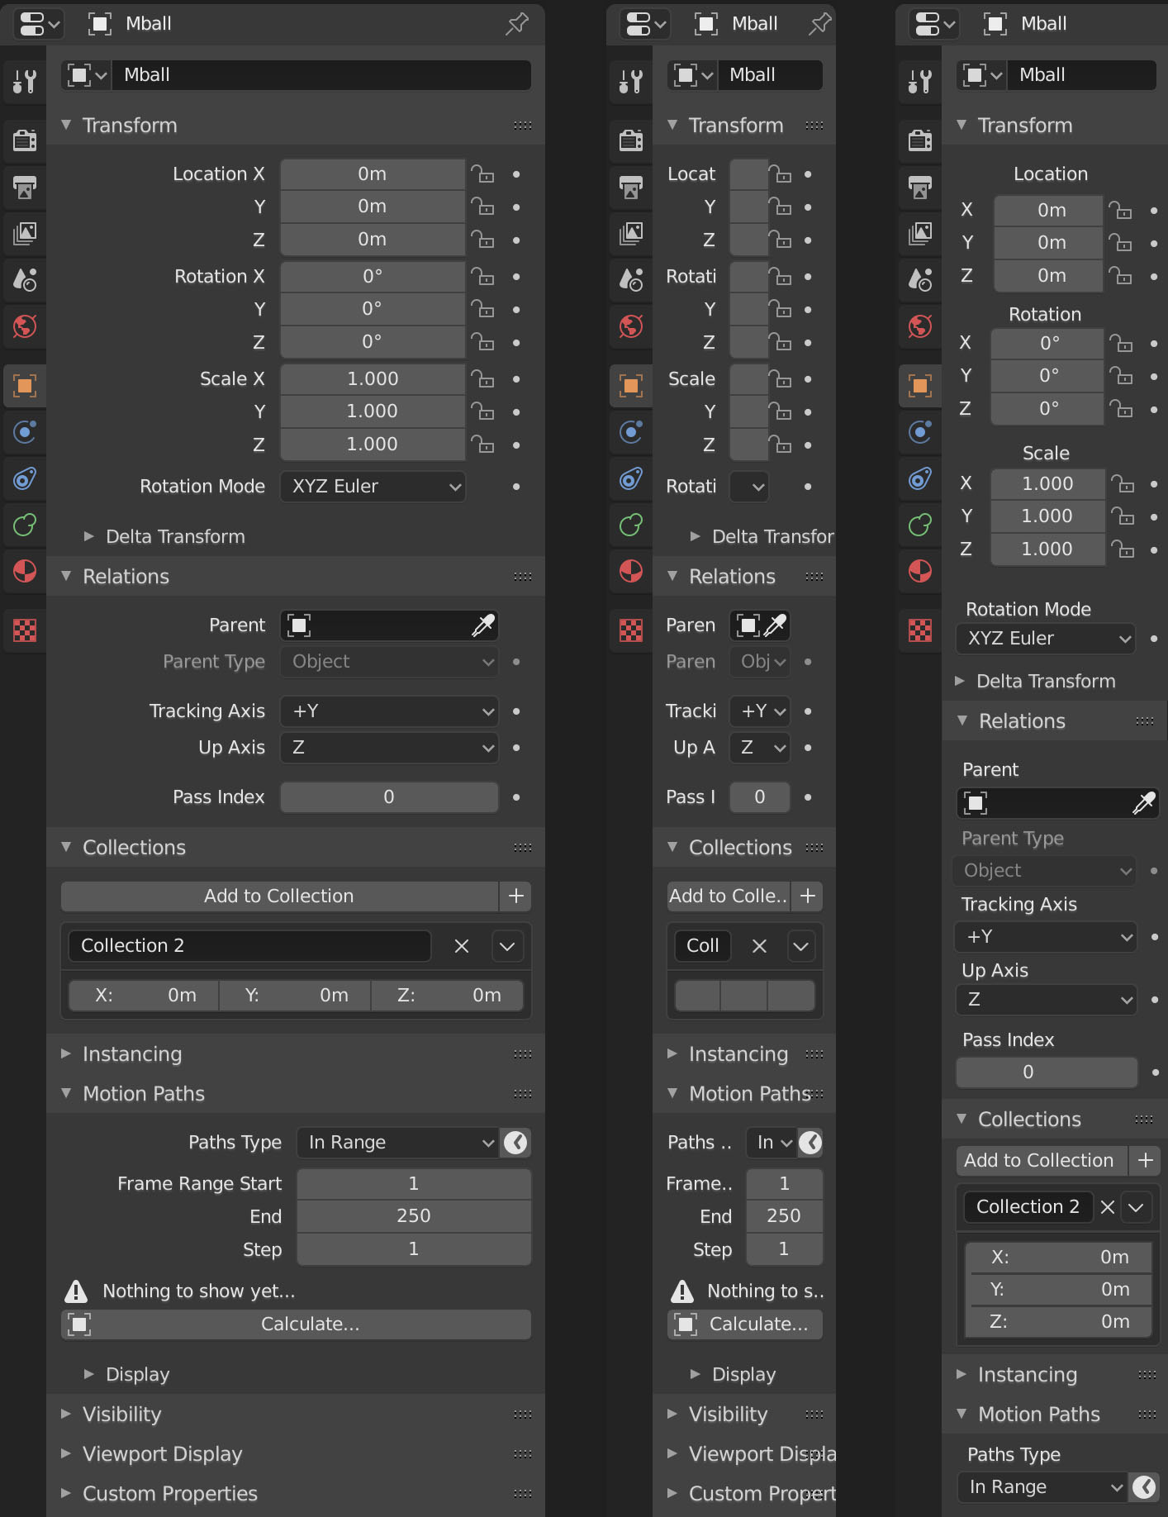Click Paths Type update arrow in left panel
The width and height of the screenshot is (1168, 1517).
pyautogui.click(x=515, y=1143)
